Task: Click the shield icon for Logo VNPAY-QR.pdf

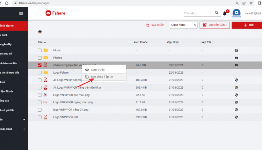Action: point(236,117)
